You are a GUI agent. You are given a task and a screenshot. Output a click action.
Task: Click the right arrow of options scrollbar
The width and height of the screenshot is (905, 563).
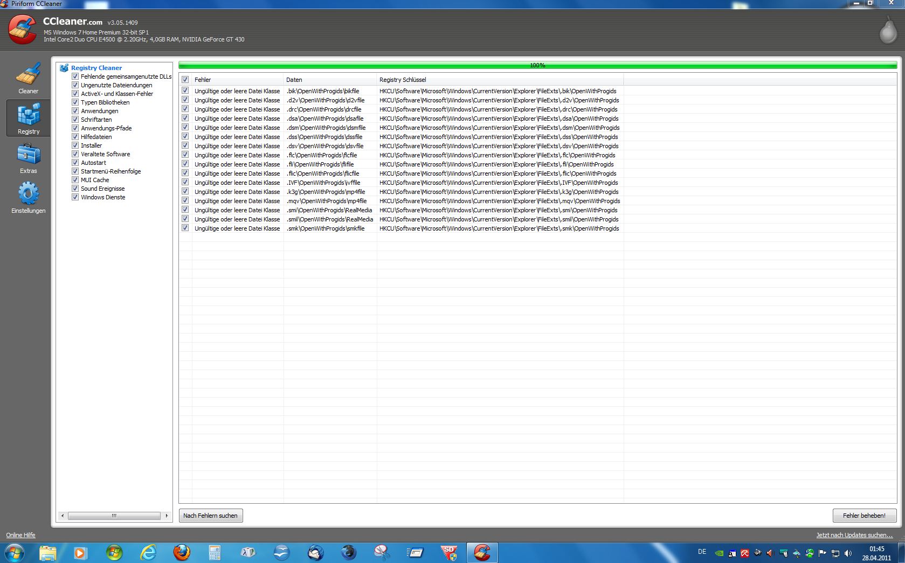167,516
